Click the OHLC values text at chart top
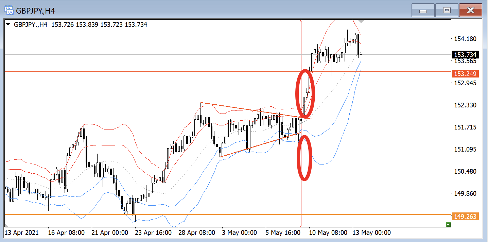The width and height of the screenshot is (488, 242). pyautogui.click(x=99, y=24)
